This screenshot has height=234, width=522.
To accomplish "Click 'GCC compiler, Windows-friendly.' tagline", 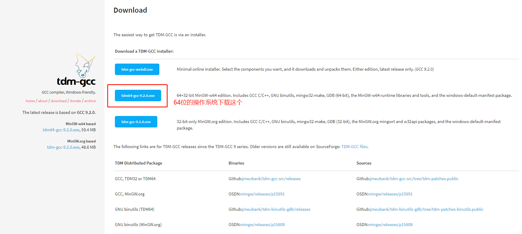I will pos(69,92).
